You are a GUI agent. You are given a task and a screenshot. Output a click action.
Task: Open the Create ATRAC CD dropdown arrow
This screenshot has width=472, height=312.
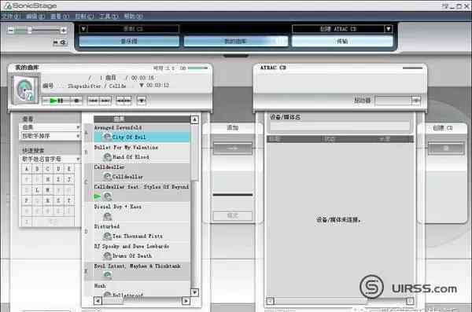pyautogui.click(x=388, y=29)
